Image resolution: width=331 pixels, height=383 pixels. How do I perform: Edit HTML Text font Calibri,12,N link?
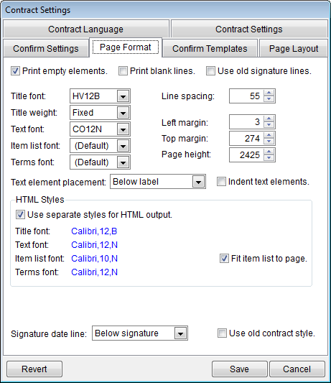click(x=95, y=245)
